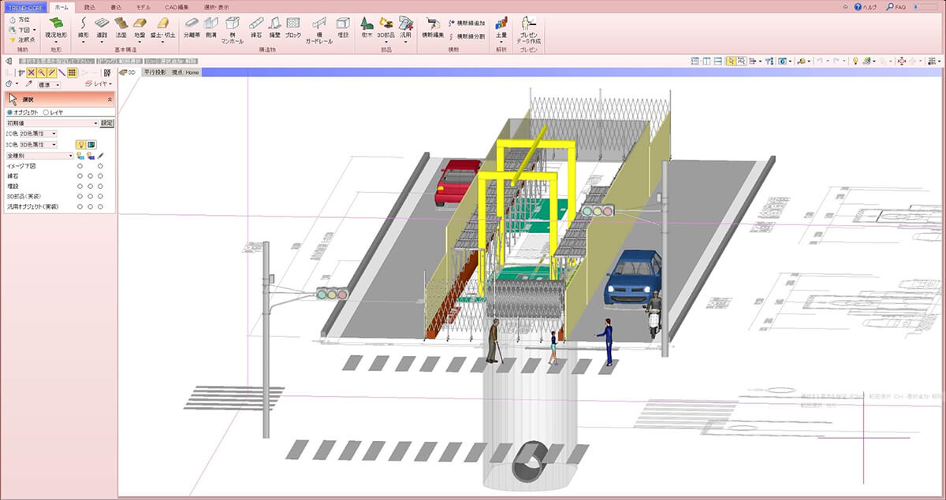The image size is (946, 500).
Task: Expand the 全種別 type dropdown
Action: point(39,156)
